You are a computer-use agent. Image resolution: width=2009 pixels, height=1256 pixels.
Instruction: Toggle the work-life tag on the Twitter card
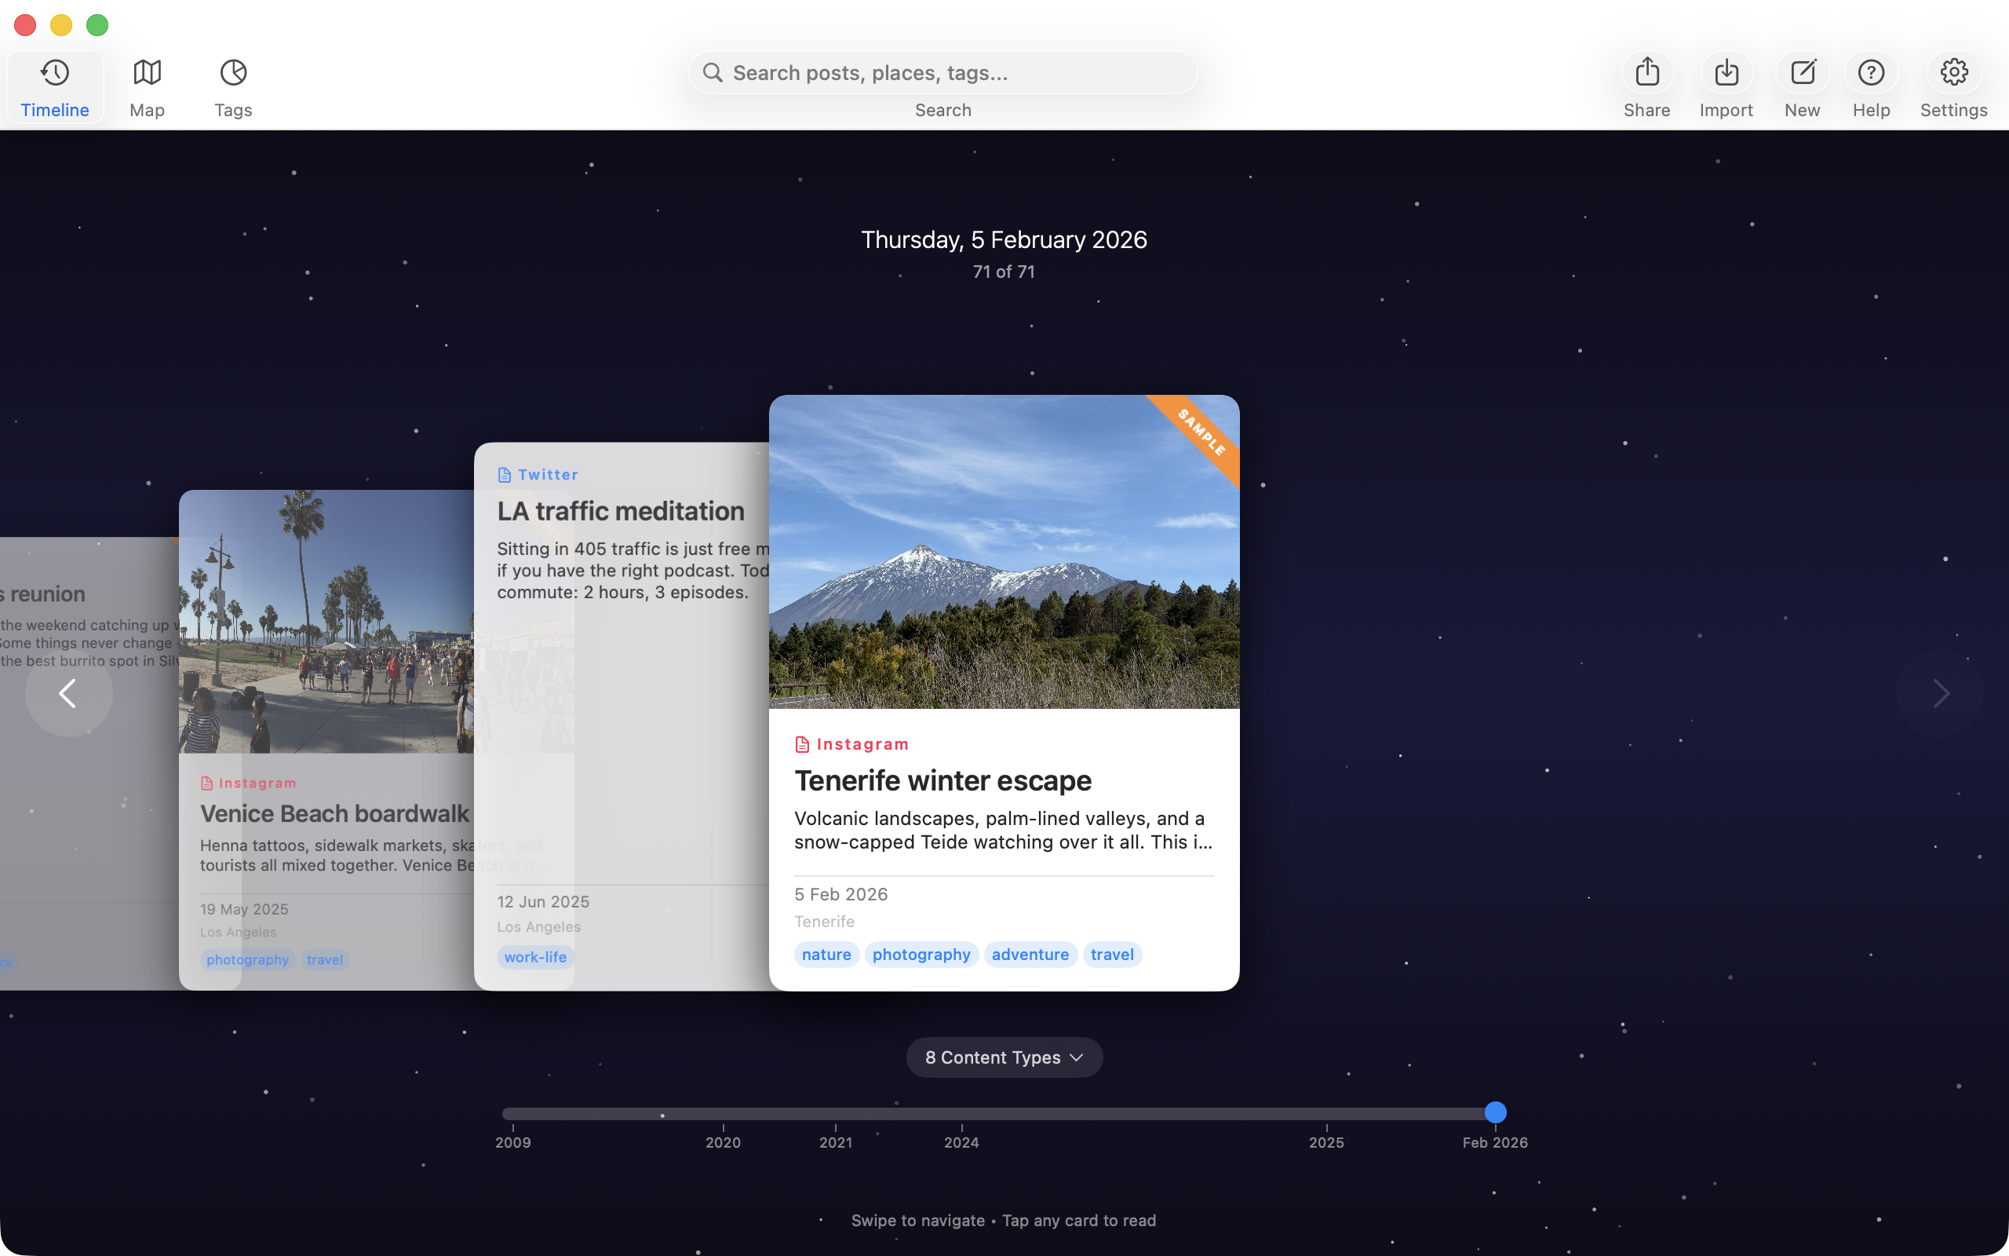click(x=534, y=957)
